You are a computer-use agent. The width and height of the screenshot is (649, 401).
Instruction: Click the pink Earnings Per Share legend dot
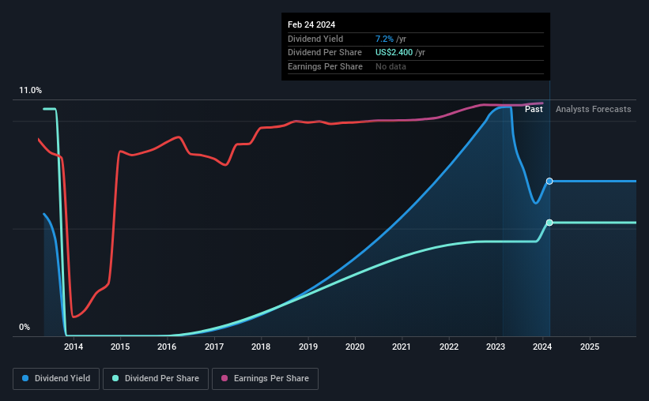pos(225,378)
